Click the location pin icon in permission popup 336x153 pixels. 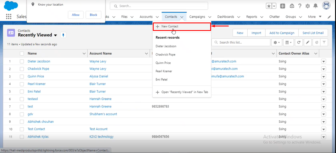pyautogui.click(x=33, y=4)
